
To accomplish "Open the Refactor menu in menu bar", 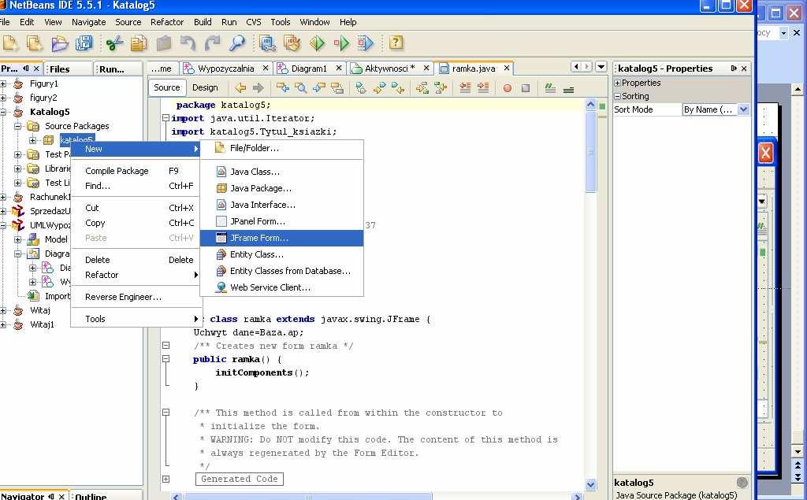I will pos(167,22).
